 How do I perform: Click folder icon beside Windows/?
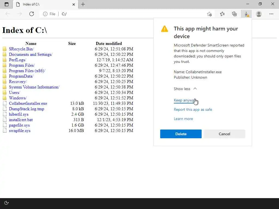5,98
